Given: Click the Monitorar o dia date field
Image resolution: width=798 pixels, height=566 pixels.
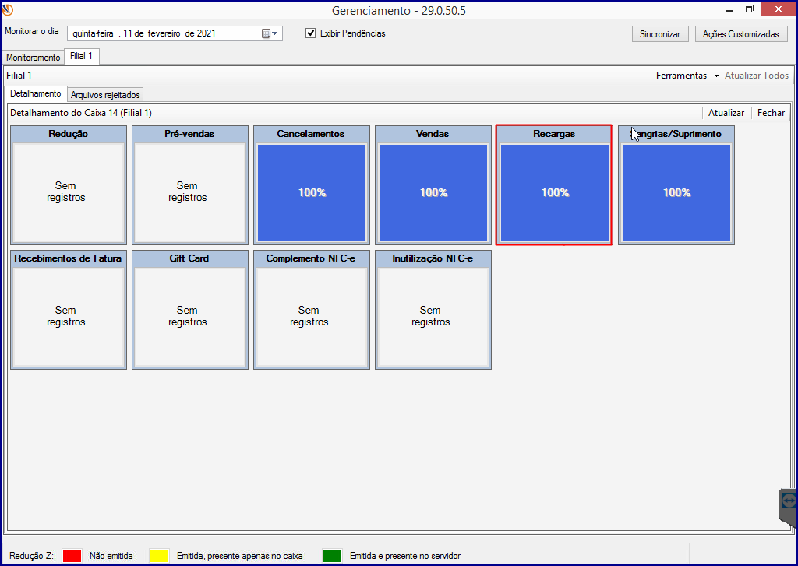Looking at the screenshot, I should (175, 33).
